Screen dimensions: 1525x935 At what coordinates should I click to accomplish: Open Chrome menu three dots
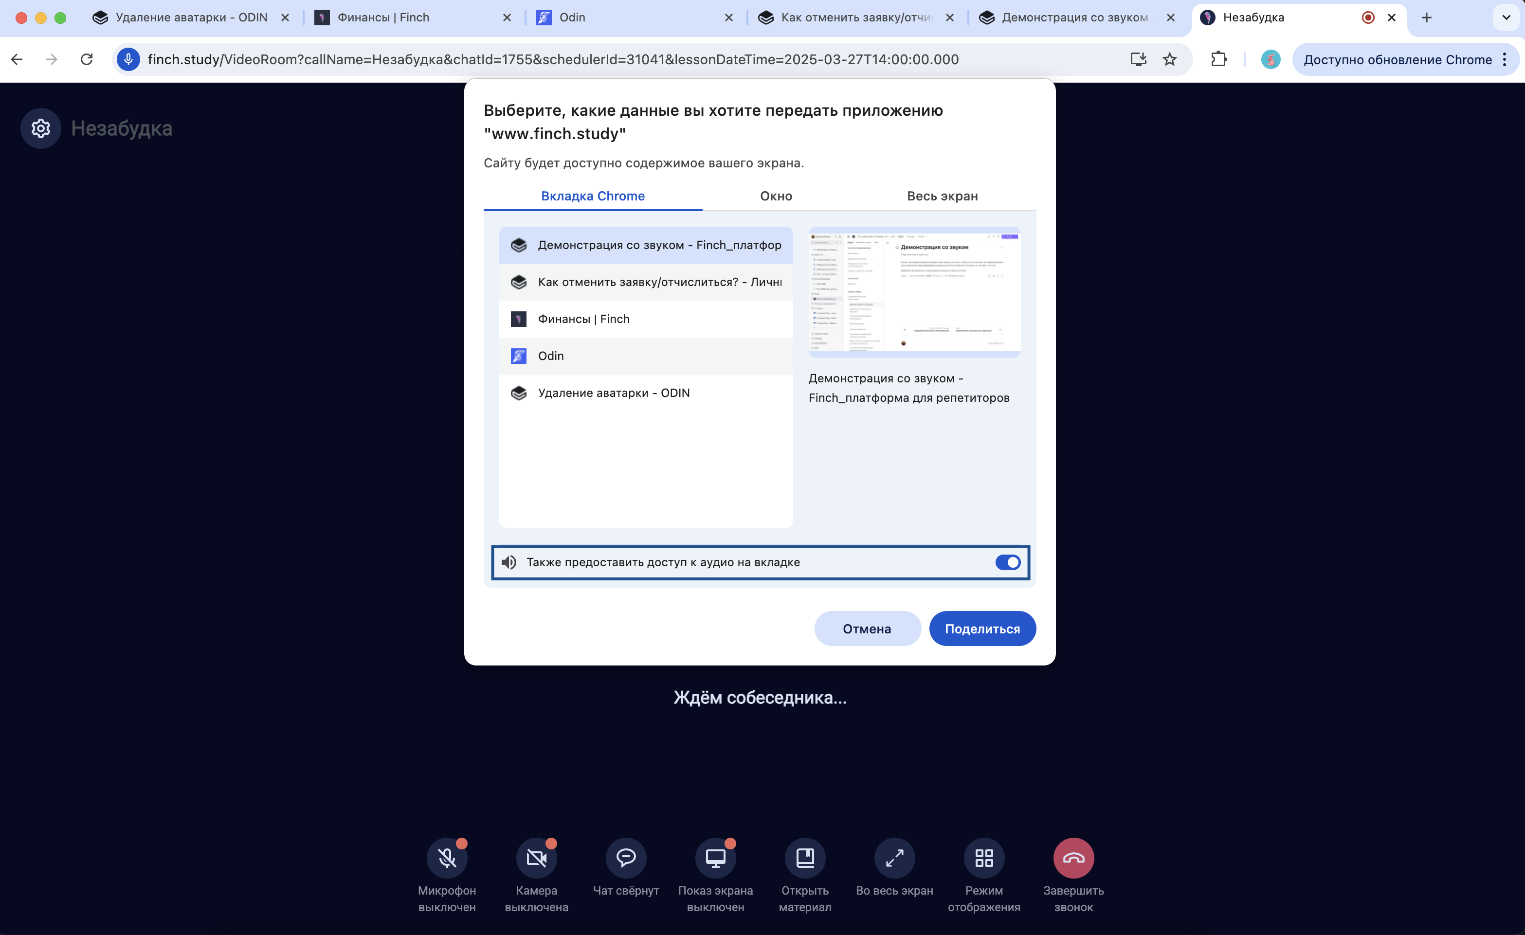click(x=1505, y=59)
